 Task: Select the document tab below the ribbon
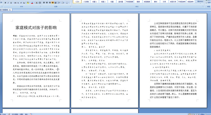[6, 10]
